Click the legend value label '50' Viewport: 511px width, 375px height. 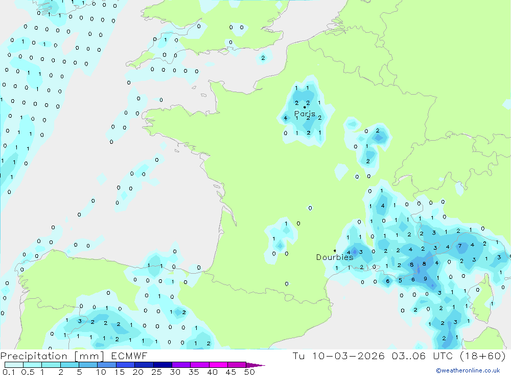click(x=249, y=372)
